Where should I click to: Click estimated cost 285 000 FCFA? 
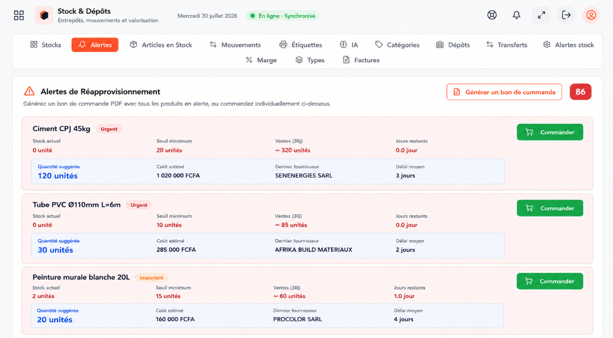[177, 249]
